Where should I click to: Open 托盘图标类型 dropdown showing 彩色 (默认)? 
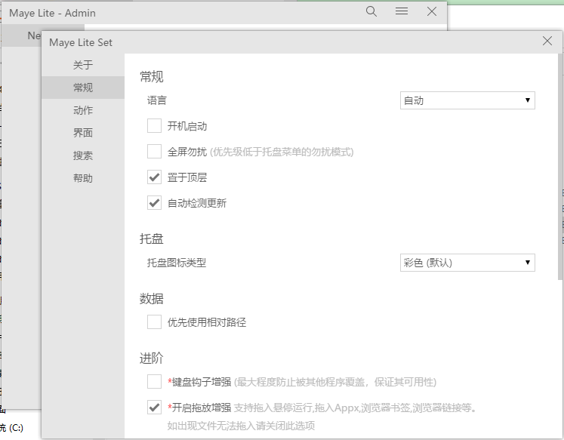[467, 263]
